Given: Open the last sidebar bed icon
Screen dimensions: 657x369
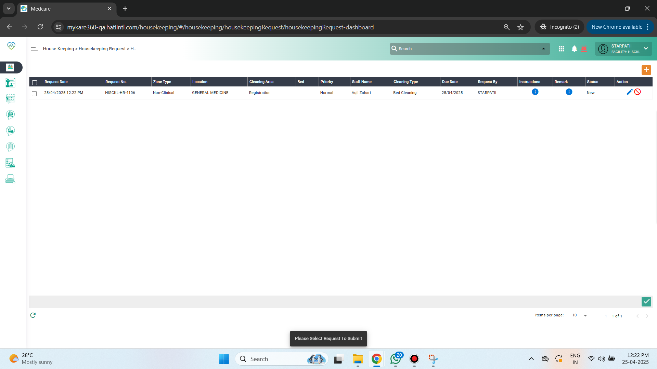Looking at the screenshot, I should (10, 179).
